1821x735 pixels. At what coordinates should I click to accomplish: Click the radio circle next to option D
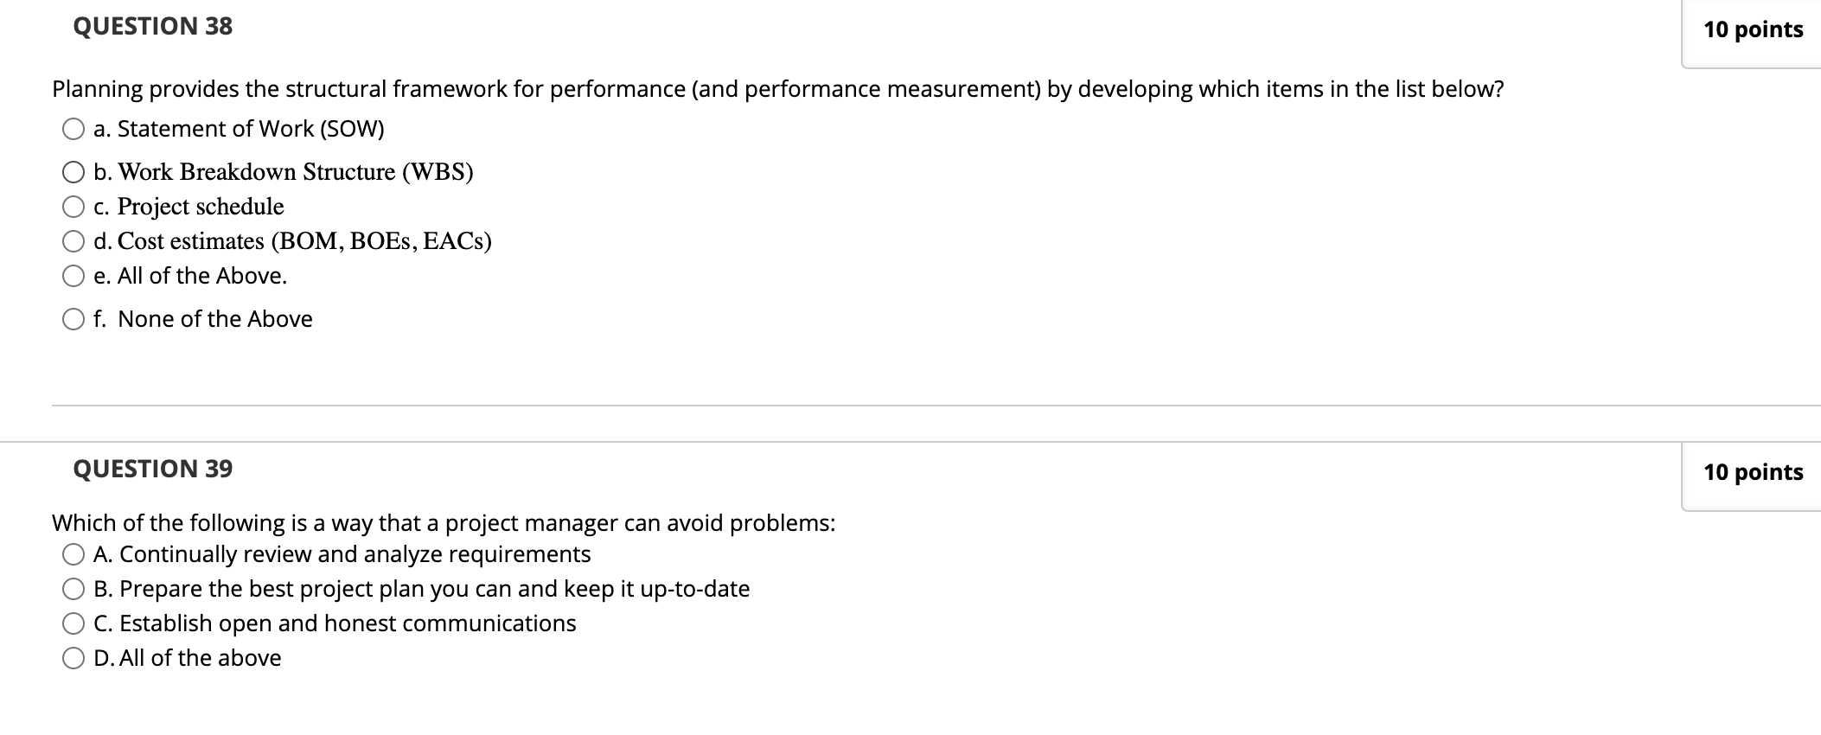point(73,657)
